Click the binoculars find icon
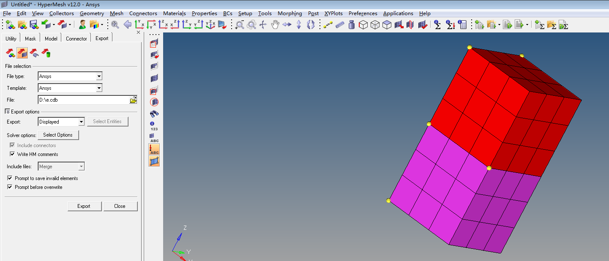 (x=154, y=114)
